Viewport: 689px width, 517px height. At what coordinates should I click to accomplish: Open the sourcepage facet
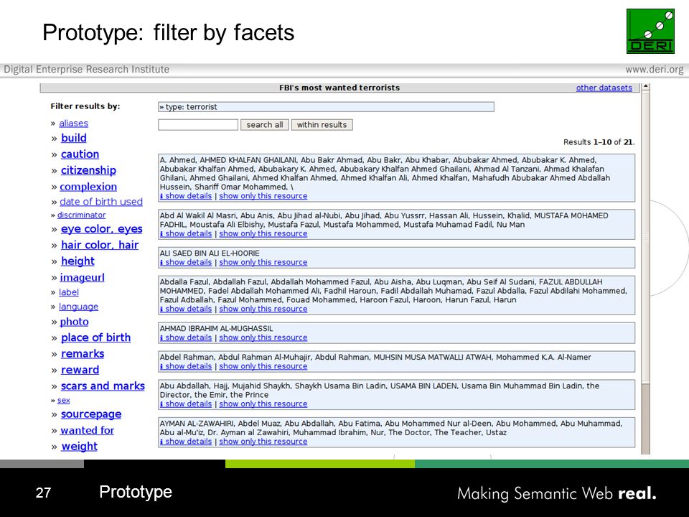91,414
